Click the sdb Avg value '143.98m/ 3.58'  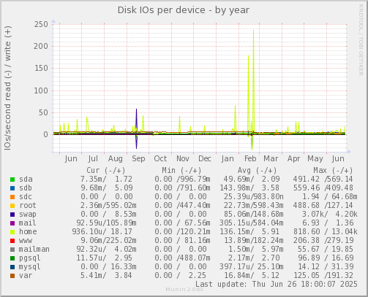249,188
